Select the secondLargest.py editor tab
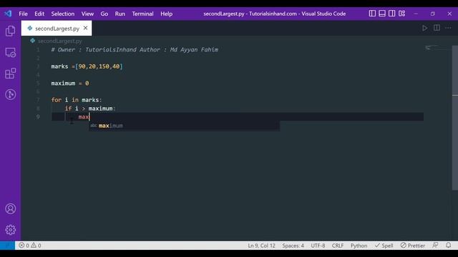This screenshot has width=458, height=257. tap(57, 29)
